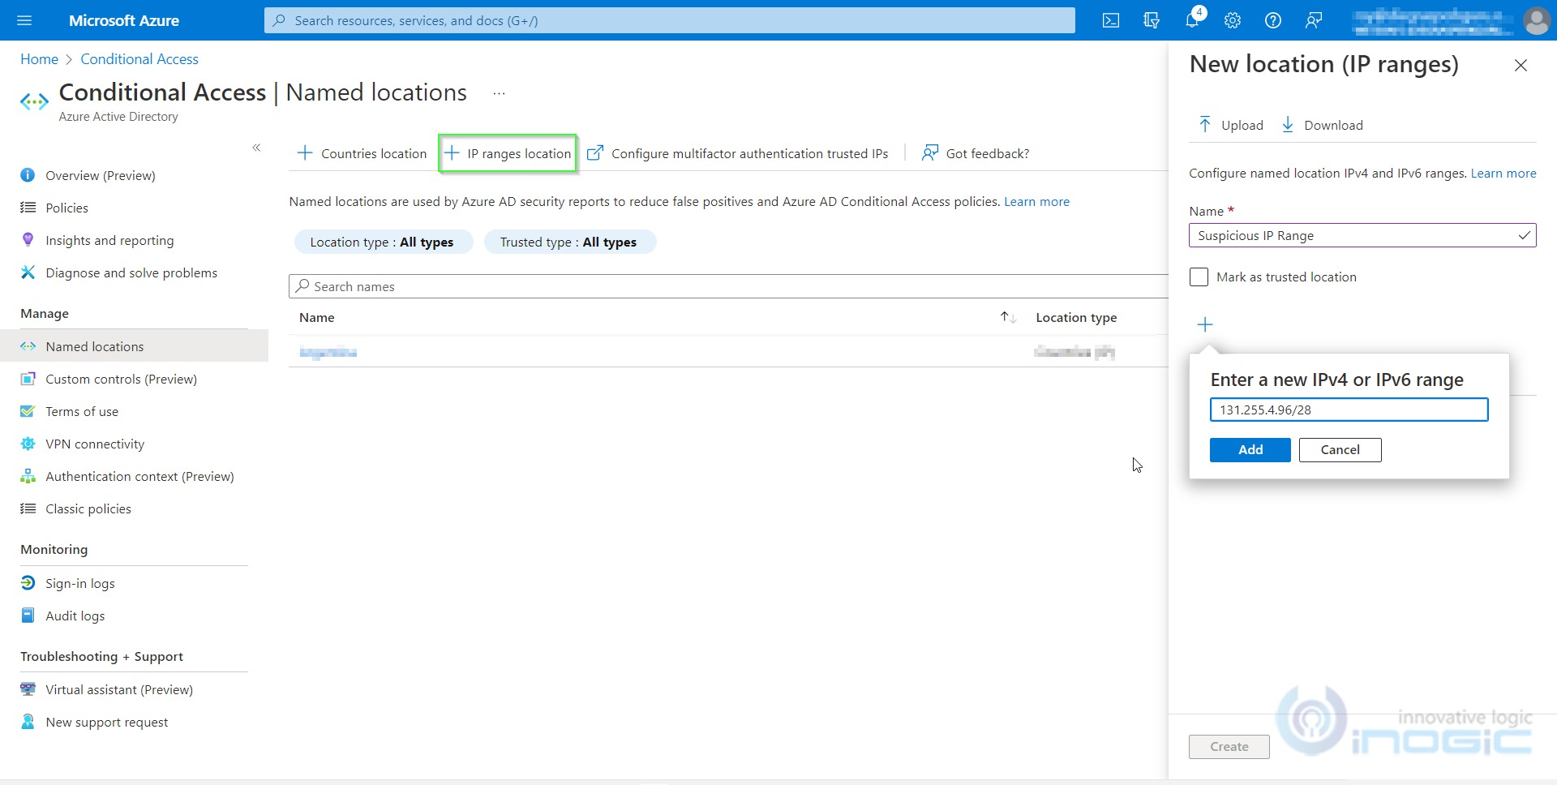Cancel the new IP range entry

coord(1340,450)
